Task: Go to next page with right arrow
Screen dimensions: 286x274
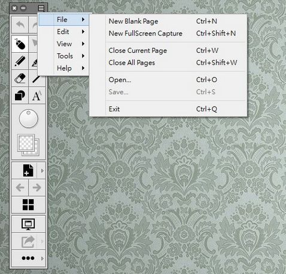Action: [x=37, y=188]
